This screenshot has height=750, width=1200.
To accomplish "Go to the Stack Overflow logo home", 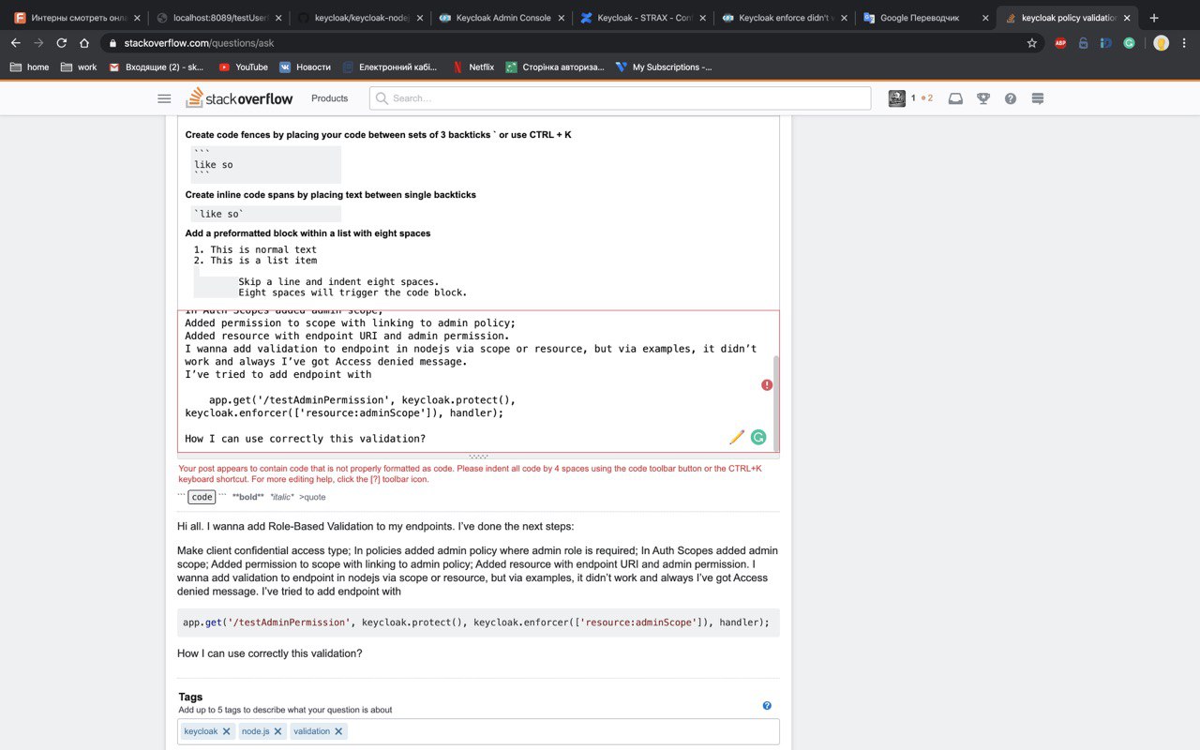I will click(239, 97).
